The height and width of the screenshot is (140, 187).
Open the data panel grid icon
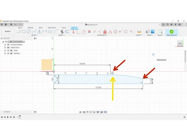point(2,24)
